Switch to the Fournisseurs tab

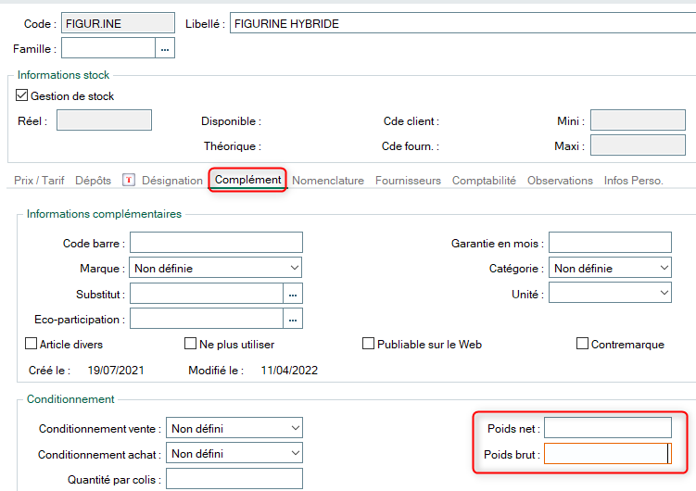point(408,181)
